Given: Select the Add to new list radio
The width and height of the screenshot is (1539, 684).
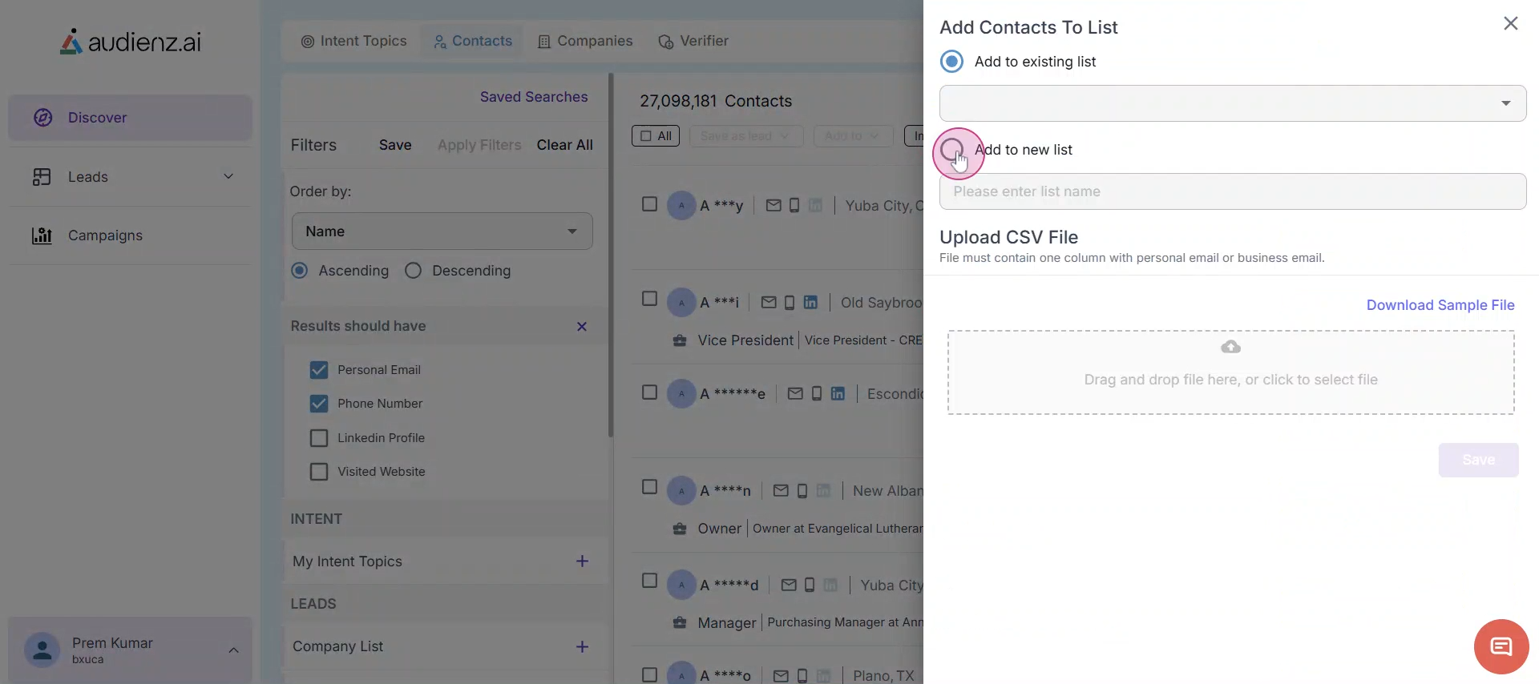Looking at the screenshot, I should (x=952, y=150).
